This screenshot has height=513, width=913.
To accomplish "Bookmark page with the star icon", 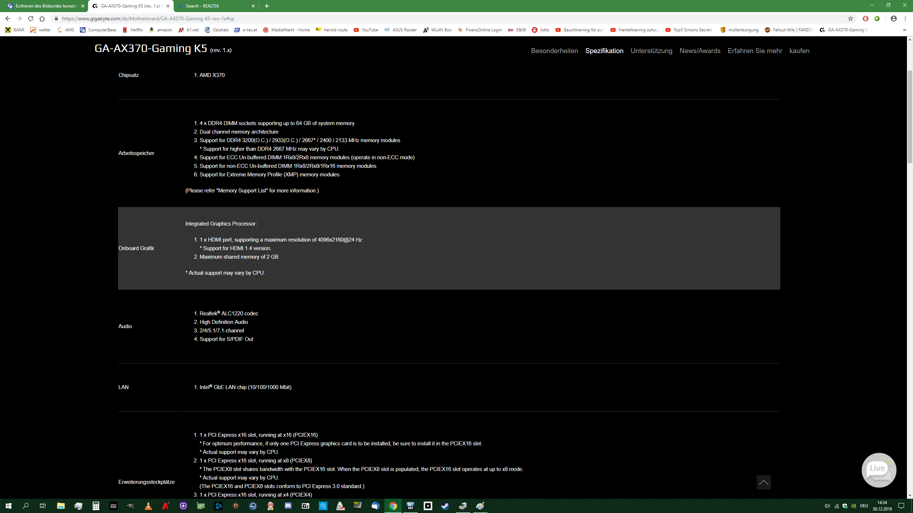I will (851, 19).
